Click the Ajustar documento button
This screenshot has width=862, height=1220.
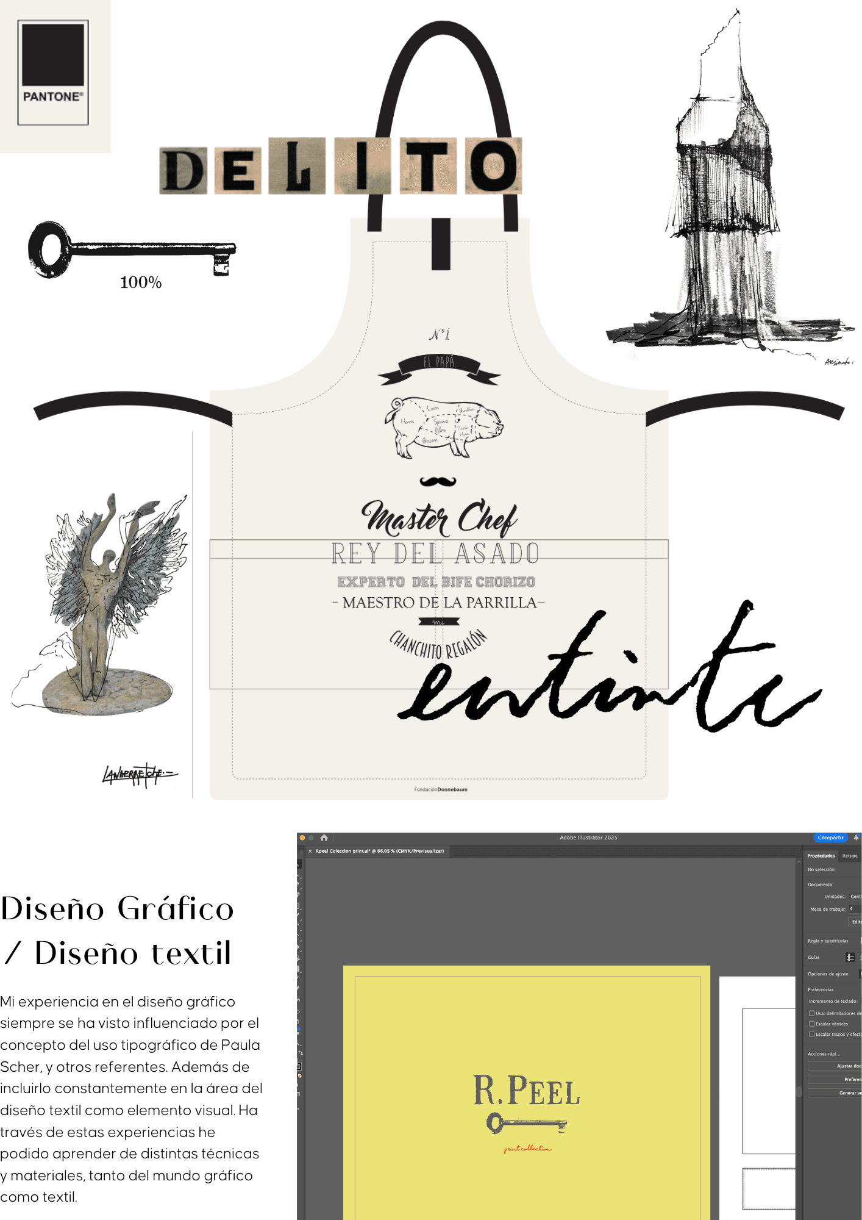(835, 1066)
